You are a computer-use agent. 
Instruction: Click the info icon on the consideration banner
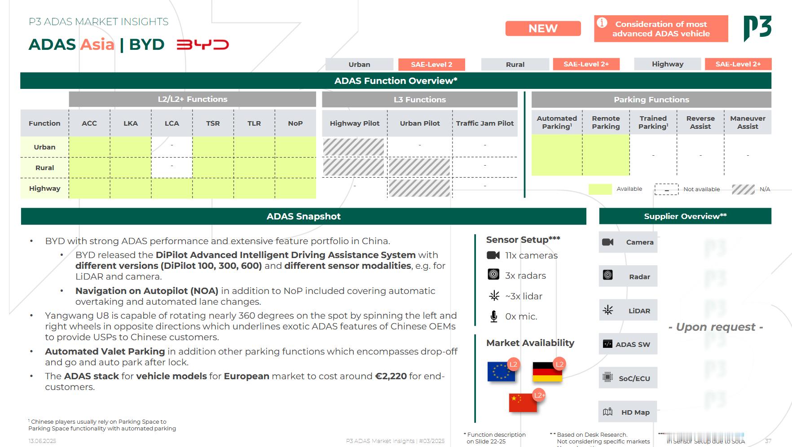click(602, 22)
